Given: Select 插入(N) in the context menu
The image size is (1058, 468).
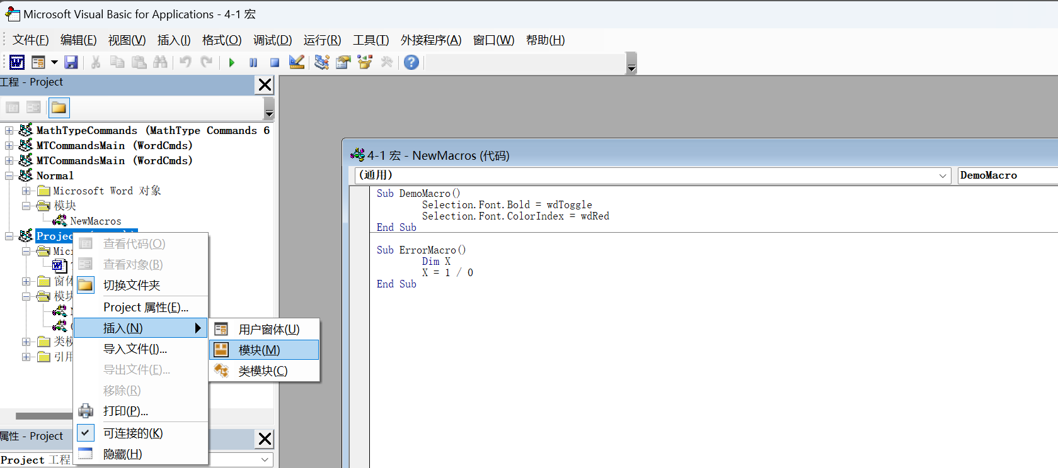Looking at the screenshot, I should coord(141,328).
